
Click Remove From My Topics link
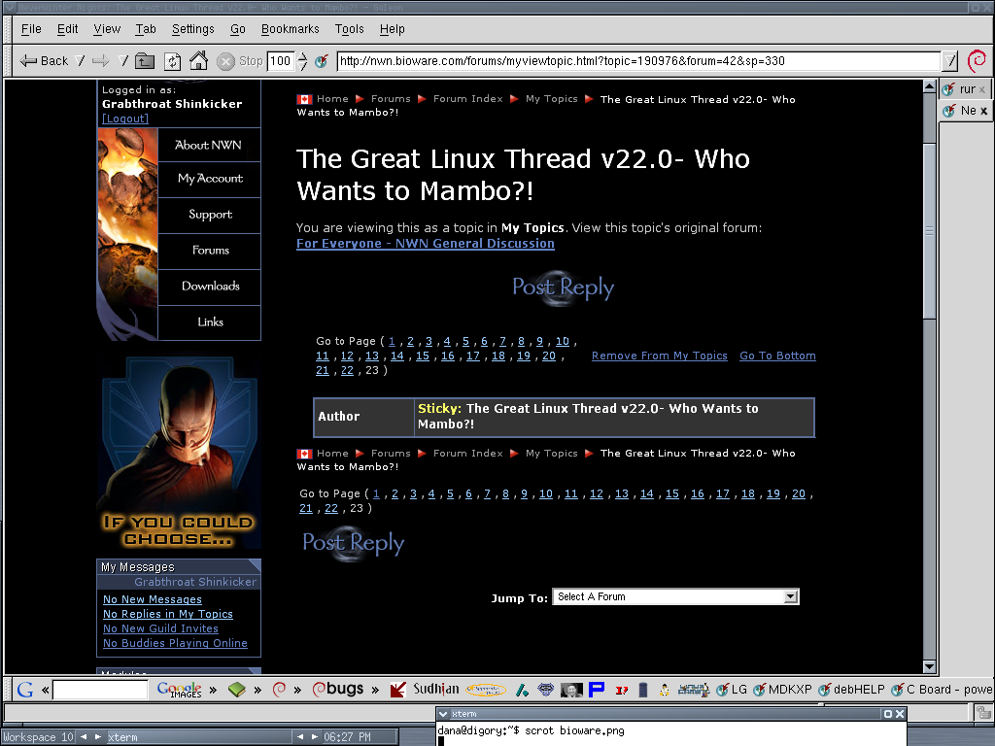point(660,356)
